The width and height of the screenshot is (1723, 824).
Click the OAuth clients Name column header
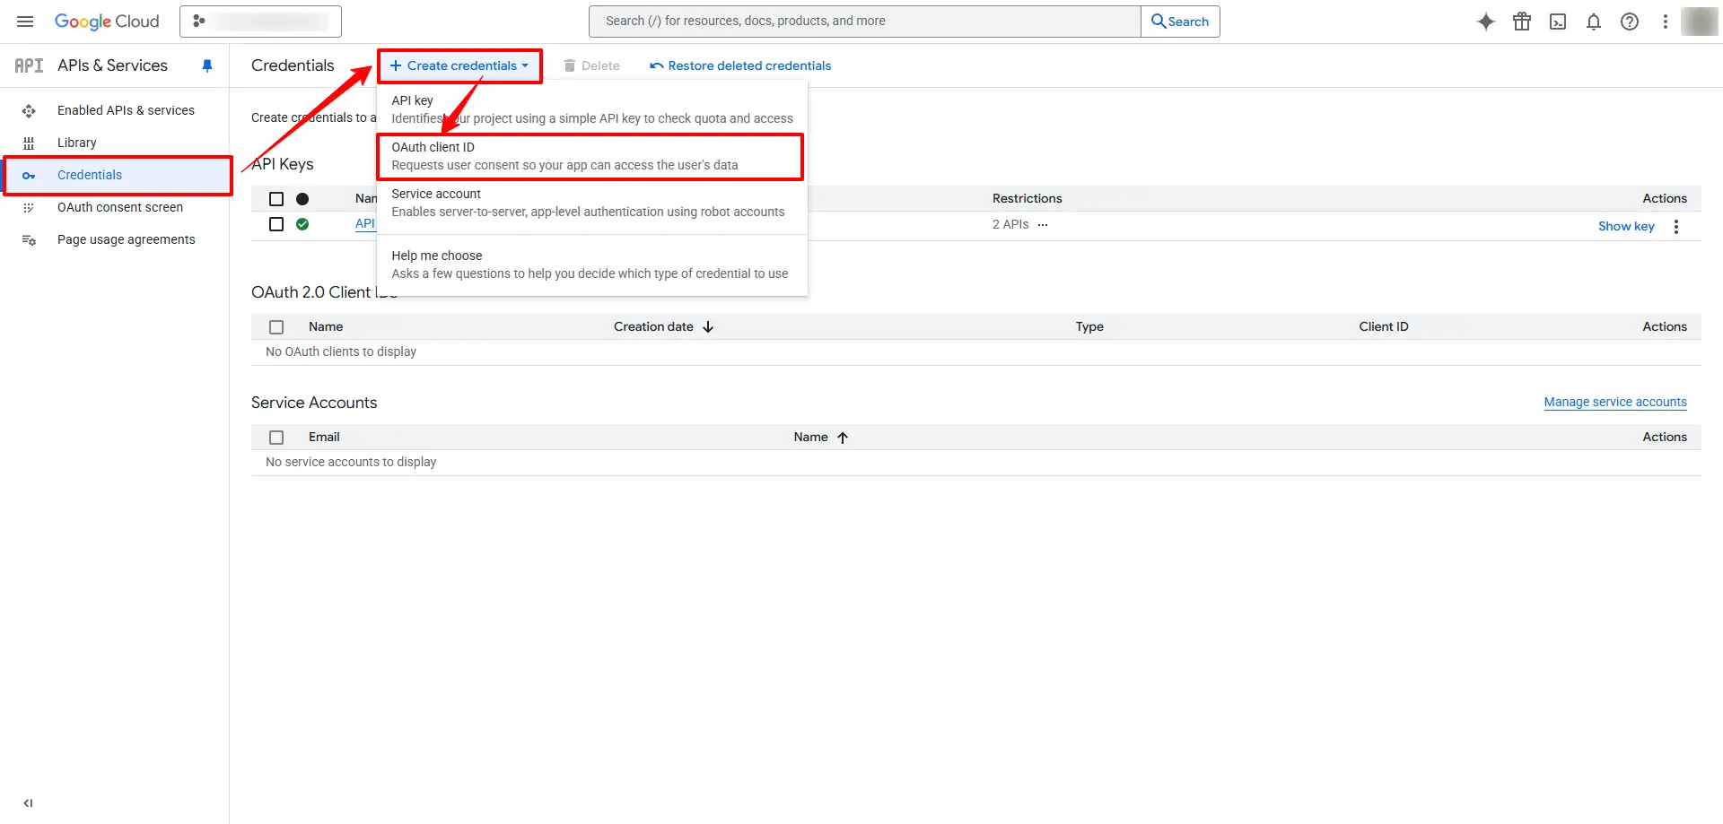(x=326, y=326)
